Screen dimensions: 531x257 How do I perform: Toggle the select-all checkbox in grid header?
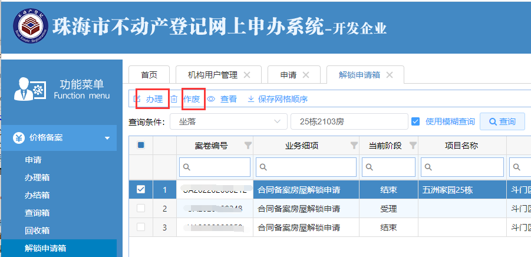[x=141, y=145]
